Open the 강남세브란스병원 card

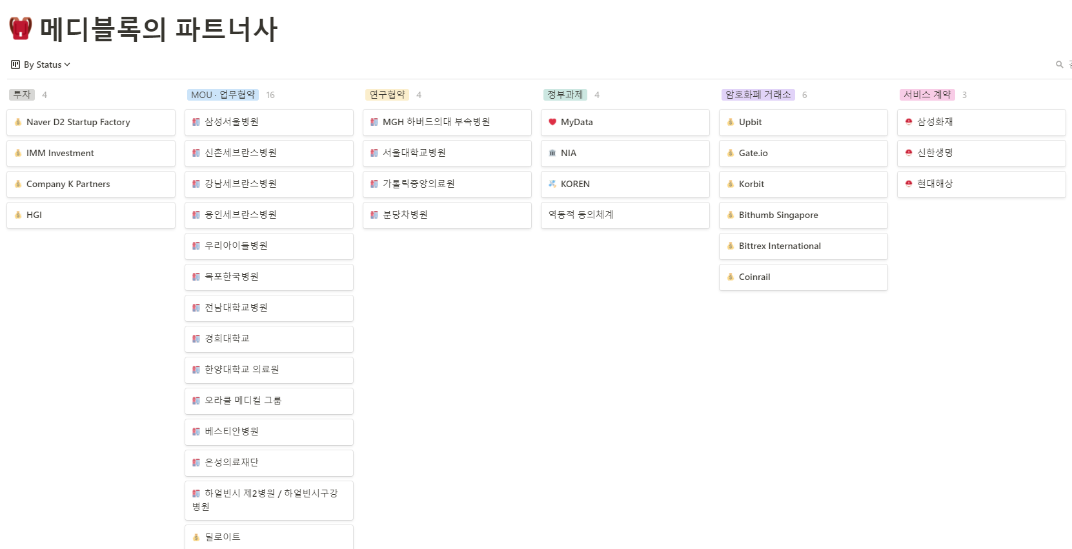click(x=269, y=185)
